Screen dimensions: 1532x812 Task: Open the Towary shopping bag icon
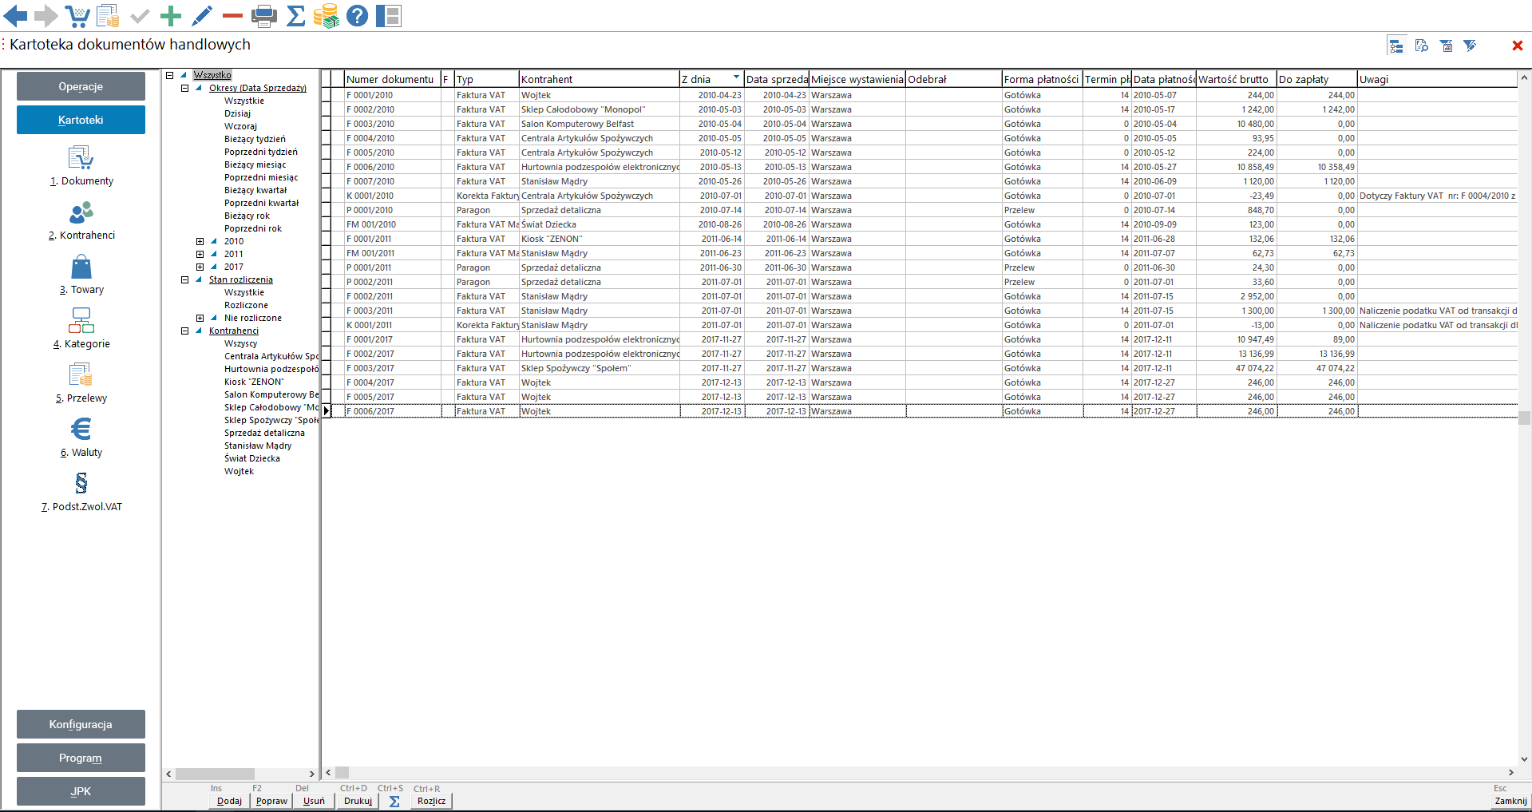(81, 267)
